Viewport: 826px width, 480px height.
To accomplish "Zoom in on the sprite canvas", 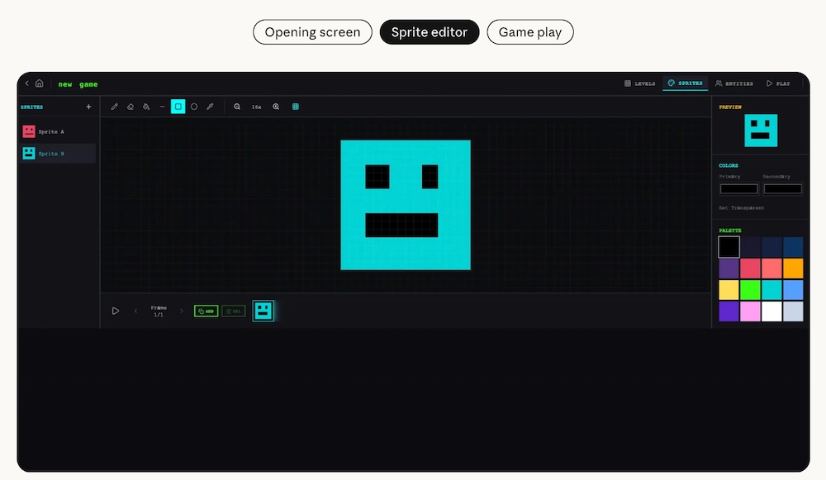I will [276, 107].
